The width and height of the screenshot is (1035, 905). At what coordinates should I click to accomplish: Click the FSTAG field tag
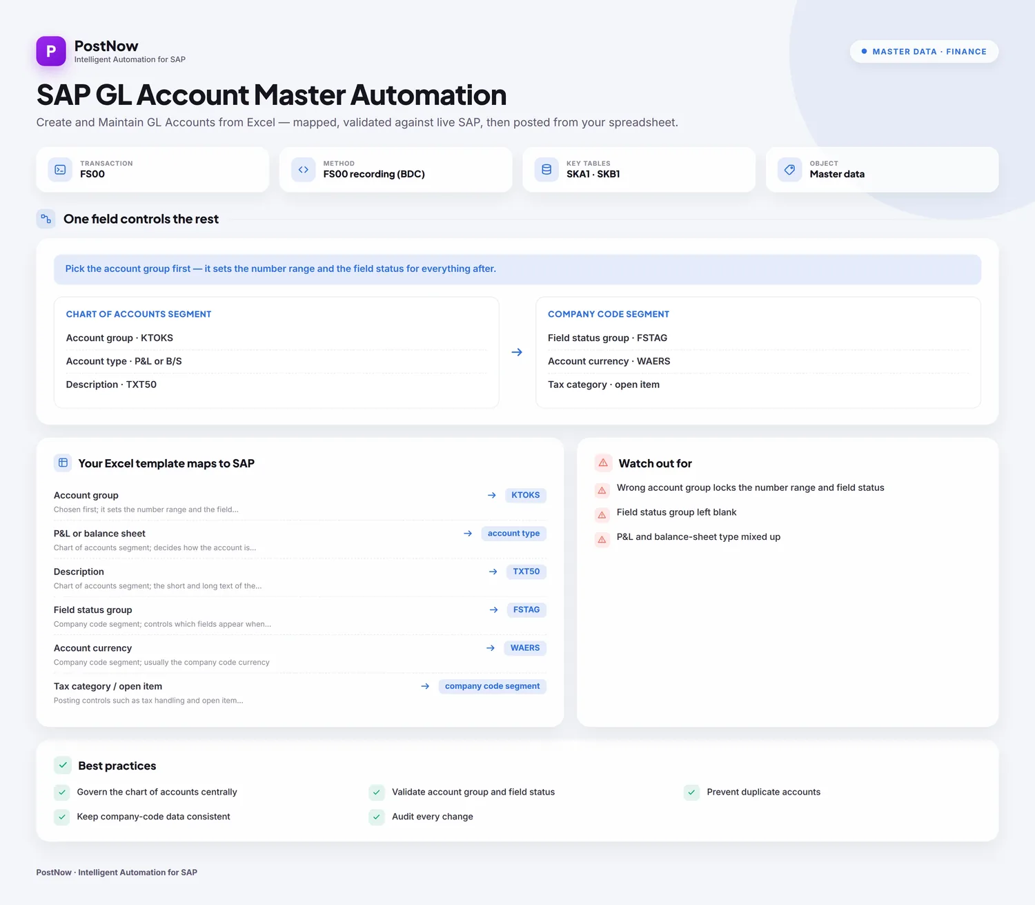click(526, 610)
